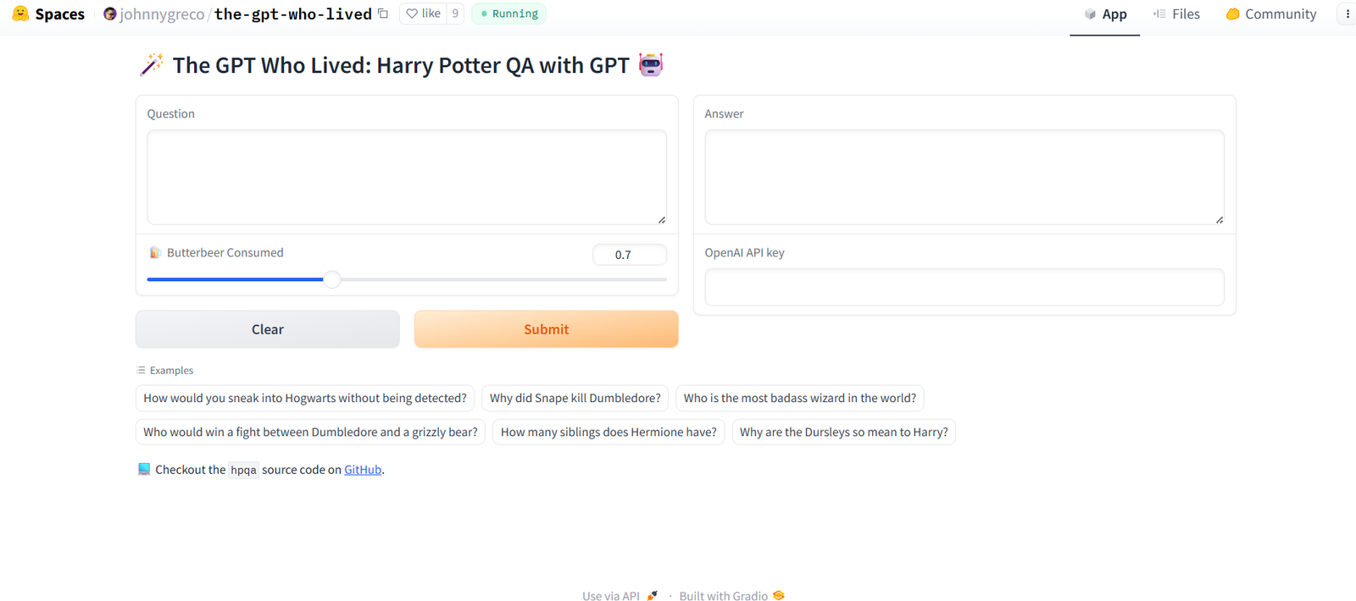
Task: Copy the space name with the copy icon
Action: tap(383, 14)
